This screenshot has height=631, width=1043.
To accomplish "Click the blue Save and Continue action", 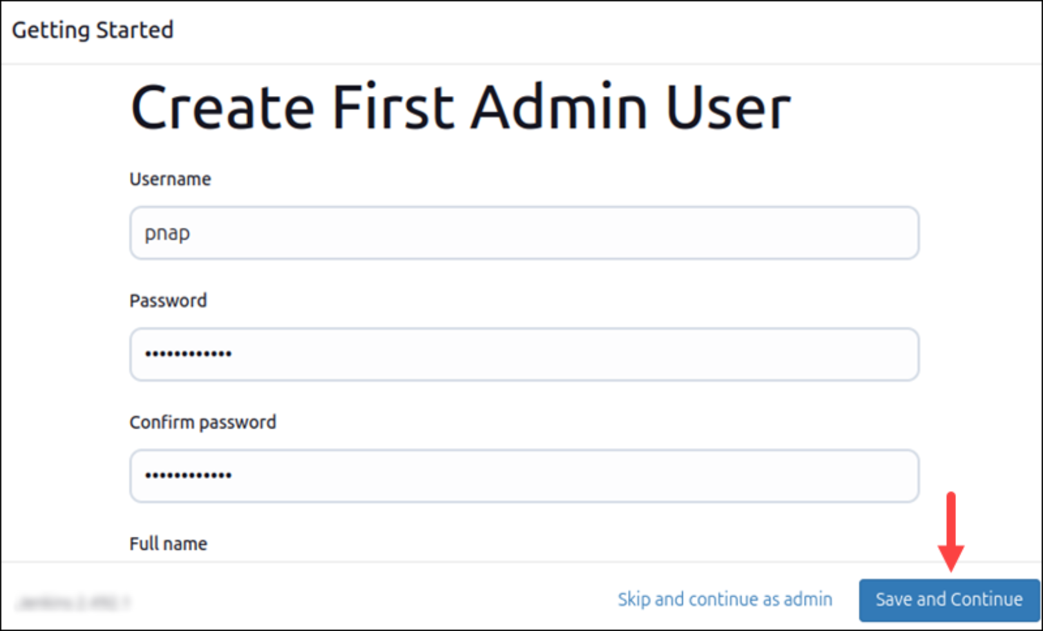I will tap(947, 599).
